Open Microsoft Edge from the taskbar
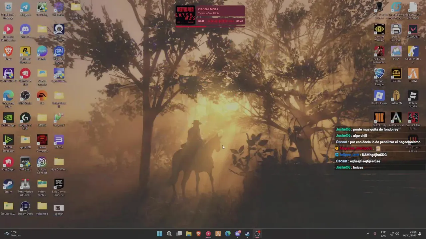This screenshot has height=239, width=426. pyautogui.click(x=228, y=234)
